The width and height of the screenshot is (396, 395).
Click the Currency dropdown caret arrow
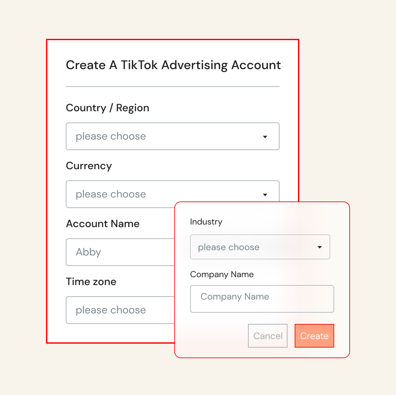coord(265,195)
